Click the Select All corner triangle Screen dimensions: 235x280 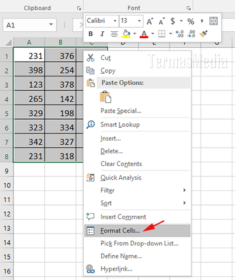[x=8, y=43]
